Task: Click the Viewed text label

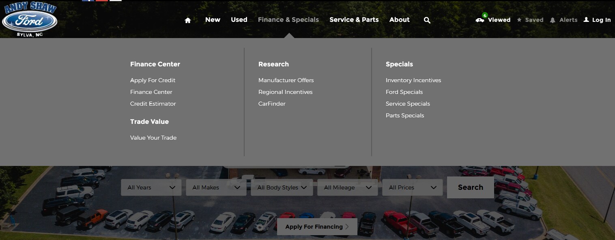Action: [x=499, y=20]
